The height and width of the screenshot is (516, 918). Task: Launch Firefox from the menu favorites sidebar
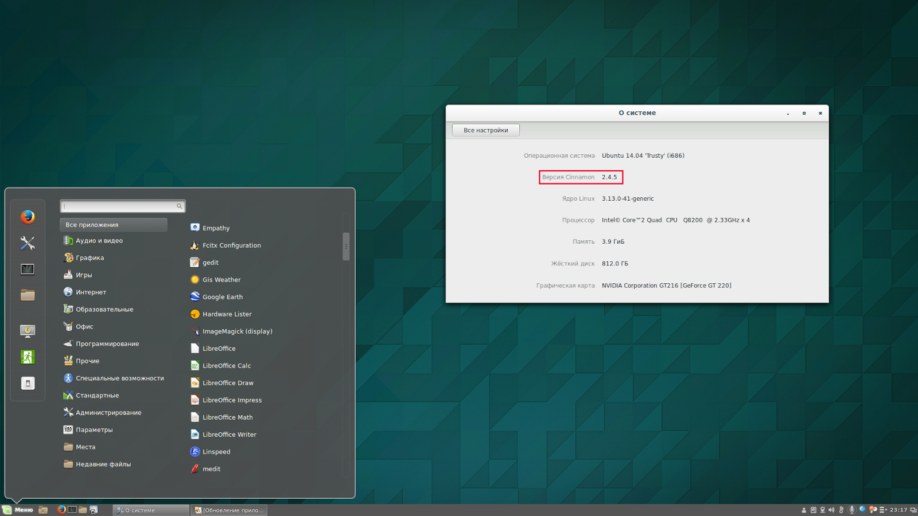click(x=28, y=217)
